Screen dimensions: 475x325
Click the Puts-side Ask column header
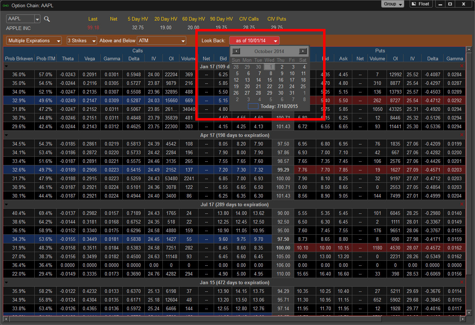coord(344,58)
